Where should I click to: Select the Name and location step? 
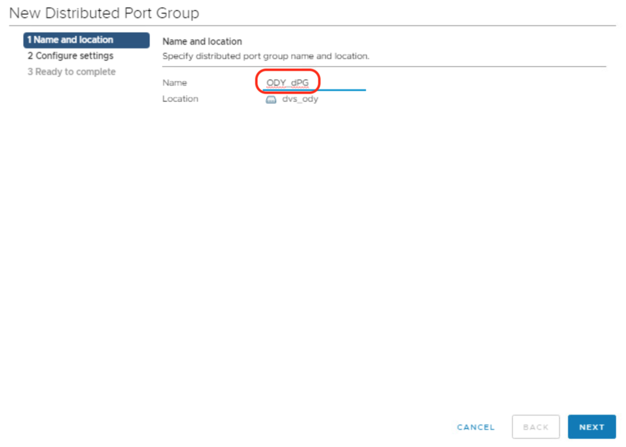[86, 40]
